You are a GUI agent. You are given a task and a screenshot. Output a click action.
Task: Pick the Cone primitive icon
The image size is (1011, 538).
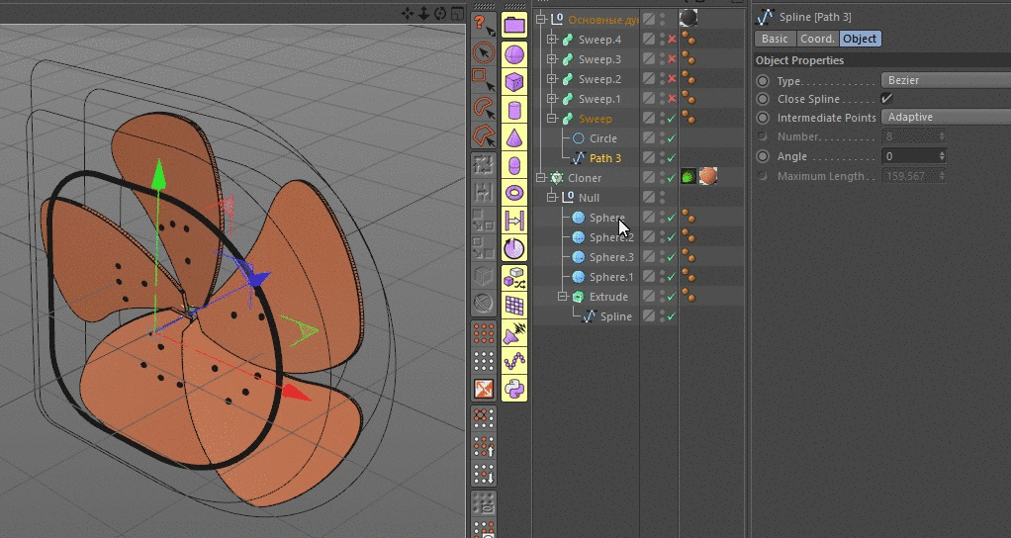coord(513,137)
